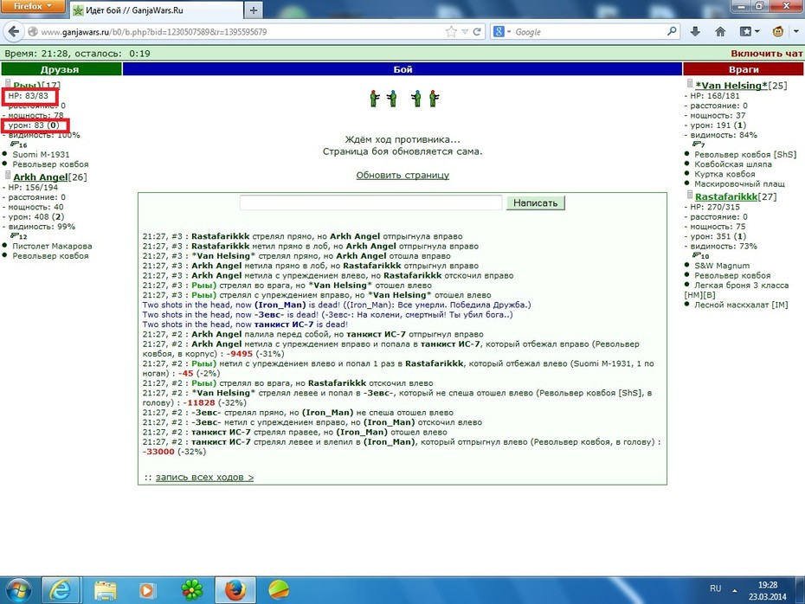Open the Windows Start button
The image size is (805, 604).
pyautogui.click(x=18, y=590)
